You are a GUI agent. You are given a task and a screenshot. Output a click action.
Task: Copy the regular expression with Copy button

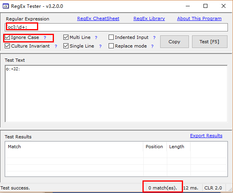click(x=174, y=42)
